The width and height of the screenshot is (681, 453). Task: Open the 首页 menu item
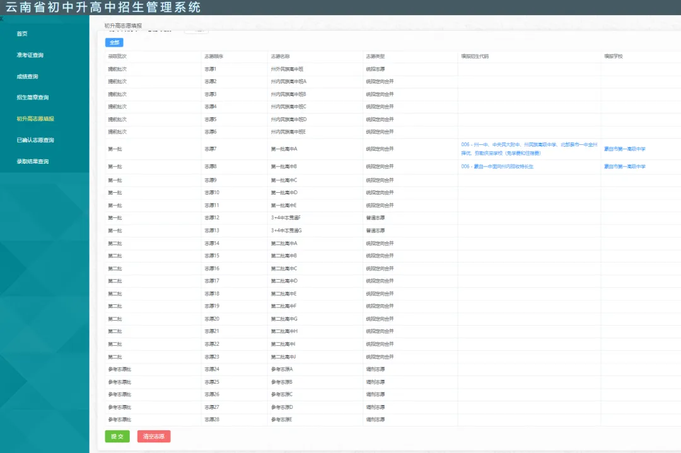tap(22, 34)
